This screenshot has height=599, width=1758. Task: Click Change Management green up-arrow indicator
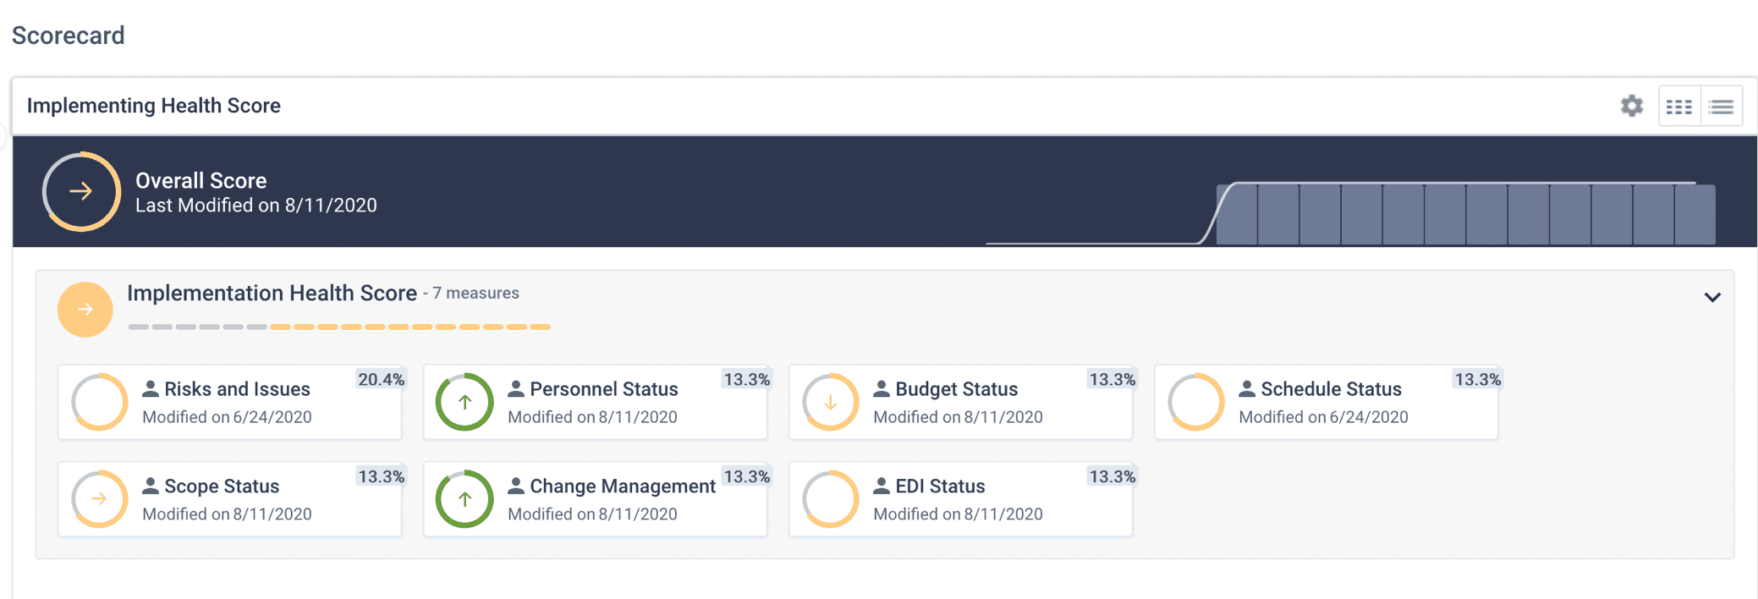(464, 499)
